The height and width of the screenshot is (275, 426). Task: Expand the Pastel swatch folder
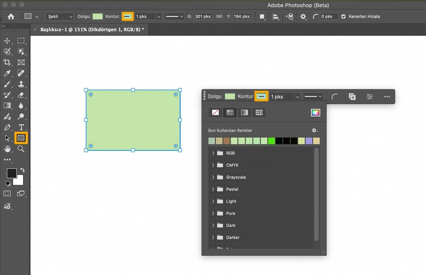pos(213,189)
